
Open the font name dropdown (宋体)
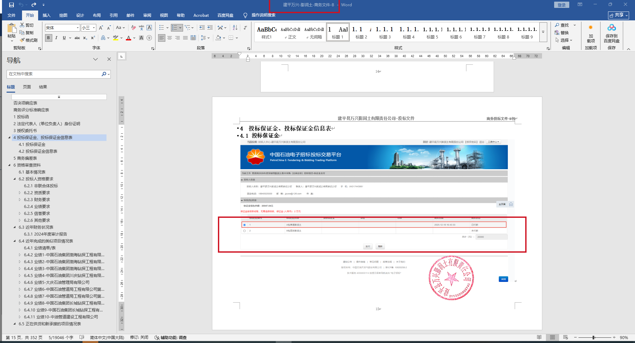click(78, 28)
